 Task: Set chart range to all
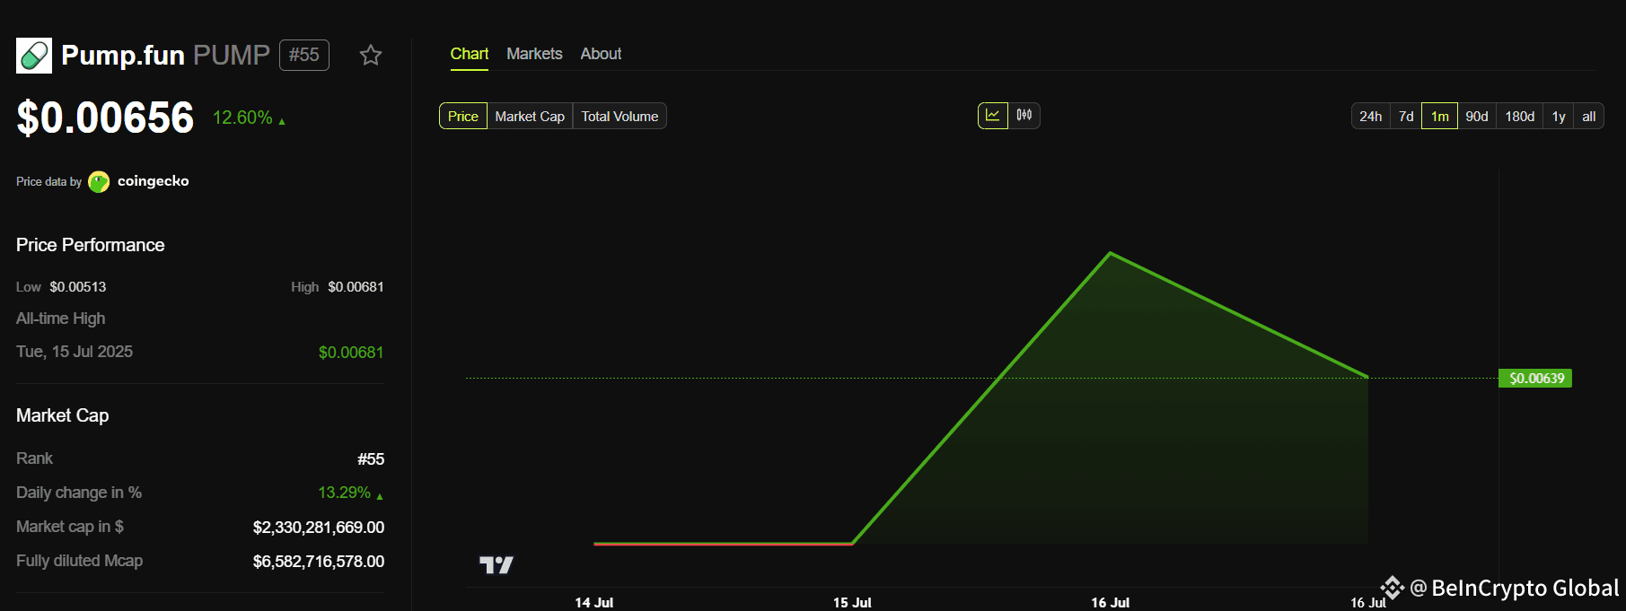1589,116
